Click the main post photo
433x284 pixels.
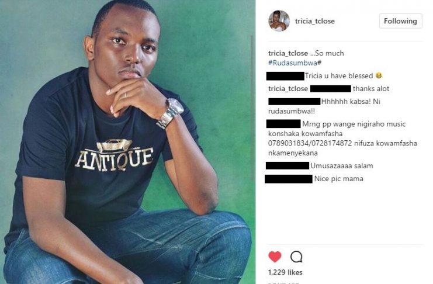point(127,142)
